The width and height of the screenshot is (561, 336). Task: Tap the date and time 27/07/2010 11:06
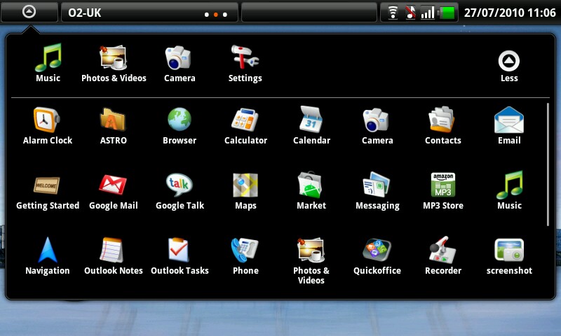510,13
